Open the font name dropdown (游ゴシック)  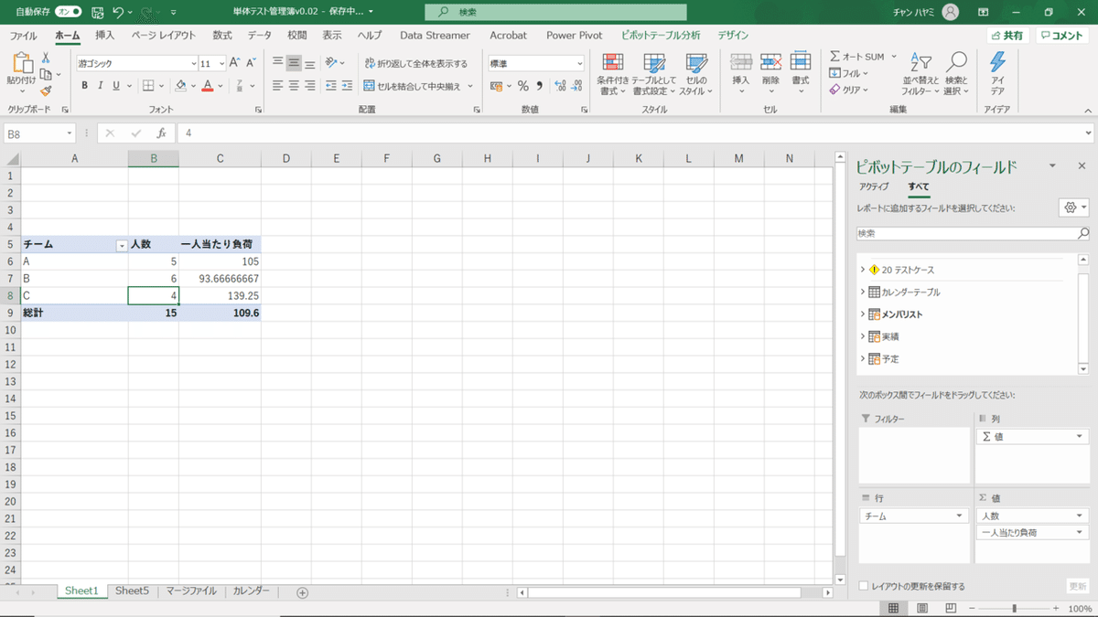(x=194, y=63)
